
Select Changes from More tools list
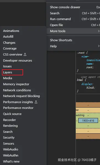tap(9, 43)
